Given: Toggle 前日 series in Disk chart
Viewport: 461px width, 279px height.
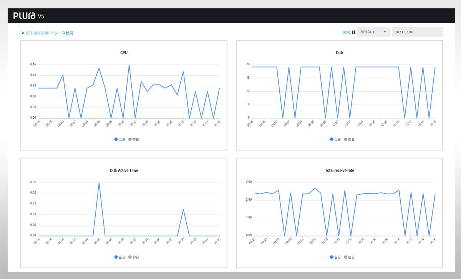Looking at the screenshot, I should 349,139.
